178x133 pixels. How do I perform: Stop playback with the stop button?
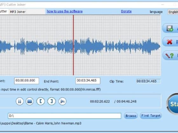[30, 101]
